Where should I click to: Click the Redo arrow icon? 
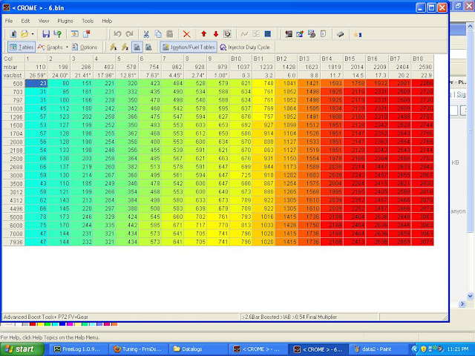pos(129,34)
